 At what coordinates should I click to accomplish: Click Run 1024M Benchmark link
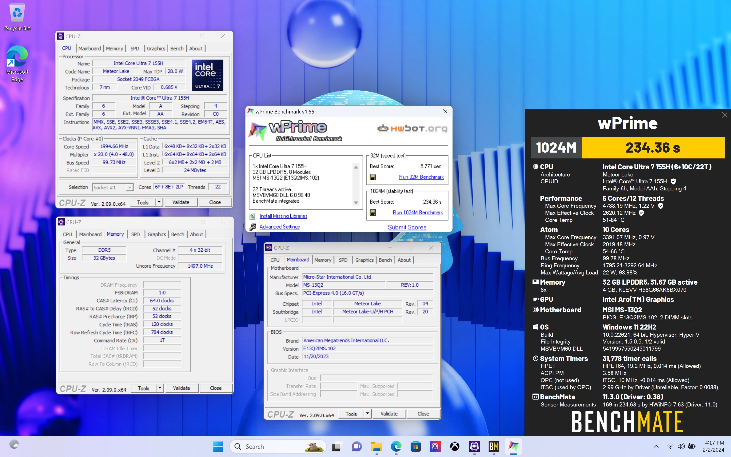[418, 213]
